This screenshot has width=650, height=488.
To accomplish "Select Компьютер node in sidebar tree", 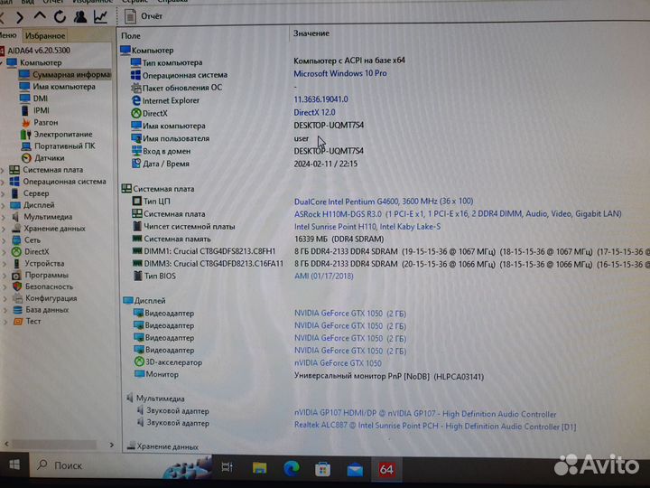I will (x=41, y=62).
